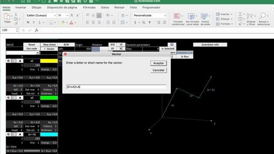This screenshot has height=154, width=274.
Task: Click the + Vector button
Action: click(x=49, y=49)
